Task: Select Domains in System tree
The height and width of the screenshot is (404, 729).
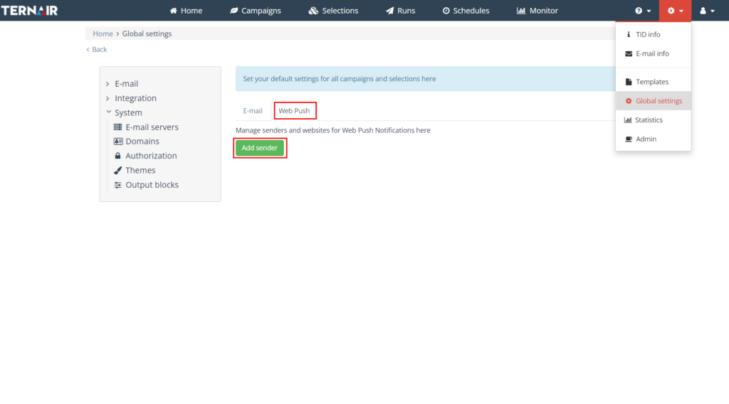Action: click(x=142, y=141)
